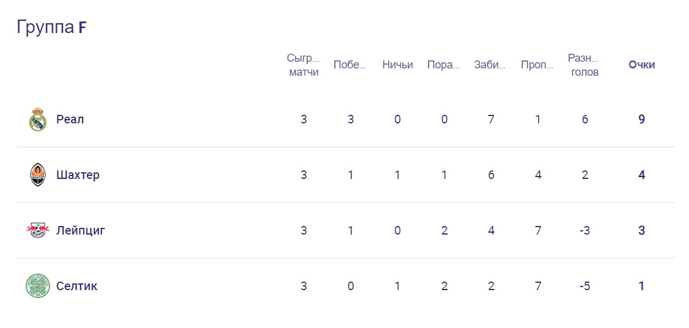The image size is (689, 328).
Task: Click Leipzig's goal difference -3
Action: tap(584, 230)
